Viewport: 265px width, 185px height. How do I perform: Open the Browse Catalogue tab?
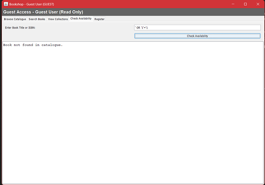point(15,19)
